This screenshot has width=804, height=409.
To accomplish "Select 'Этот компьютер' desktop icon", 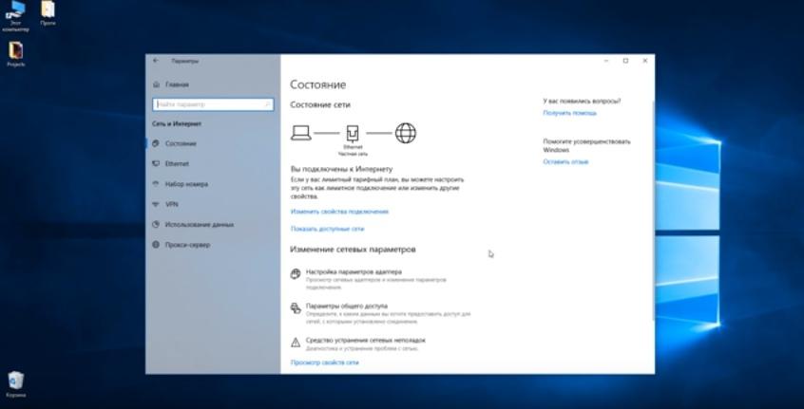I will 15,14.
